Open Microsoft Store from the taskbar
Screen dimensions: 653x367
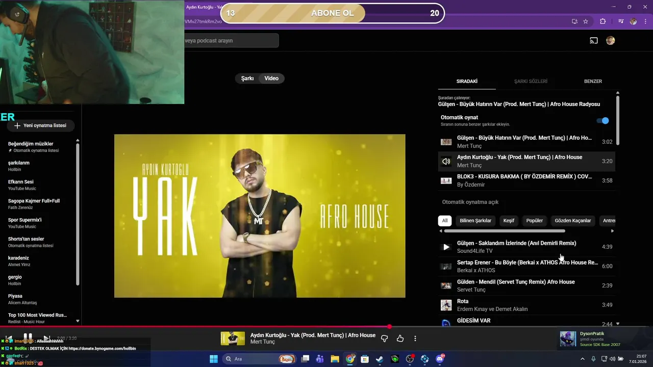pos(365,359)
